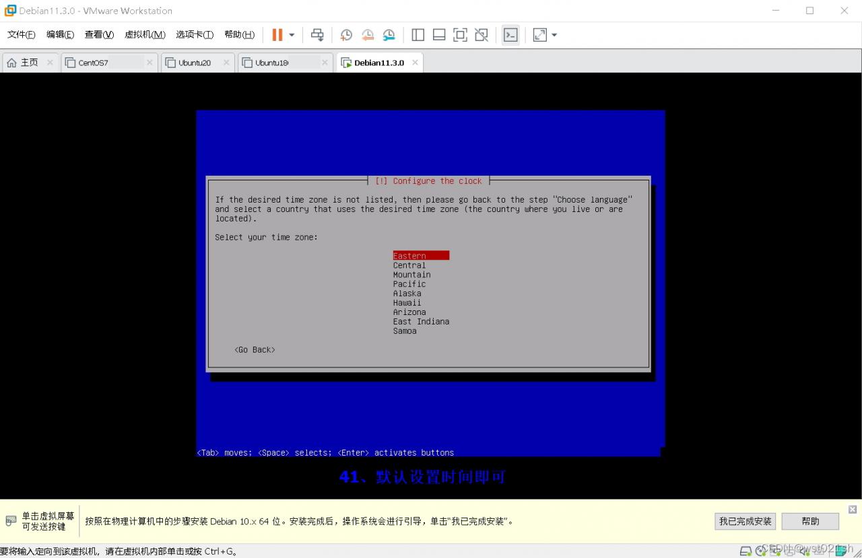The height and width of the screenshot is (558, 862).
Task: Select the East Indiana time zone
Action: [x=421, y=322]
